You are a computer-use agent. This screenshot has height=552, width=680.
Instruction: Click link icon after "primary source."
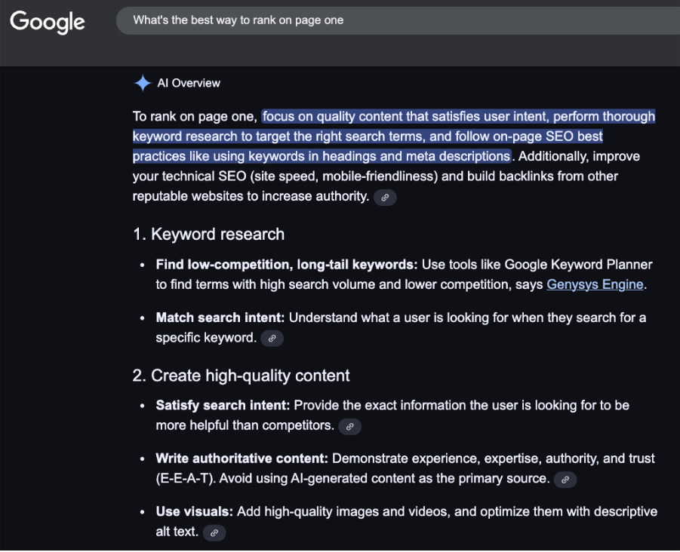565,480
